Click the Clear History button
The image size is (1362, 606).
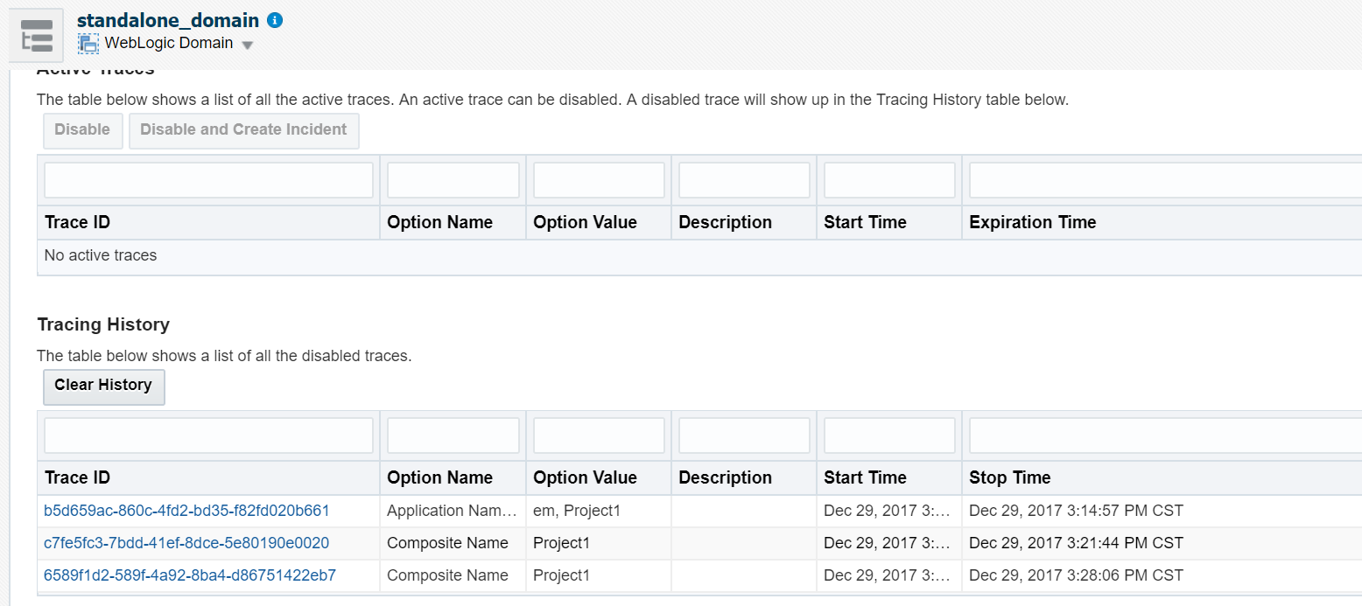(103, 387)
